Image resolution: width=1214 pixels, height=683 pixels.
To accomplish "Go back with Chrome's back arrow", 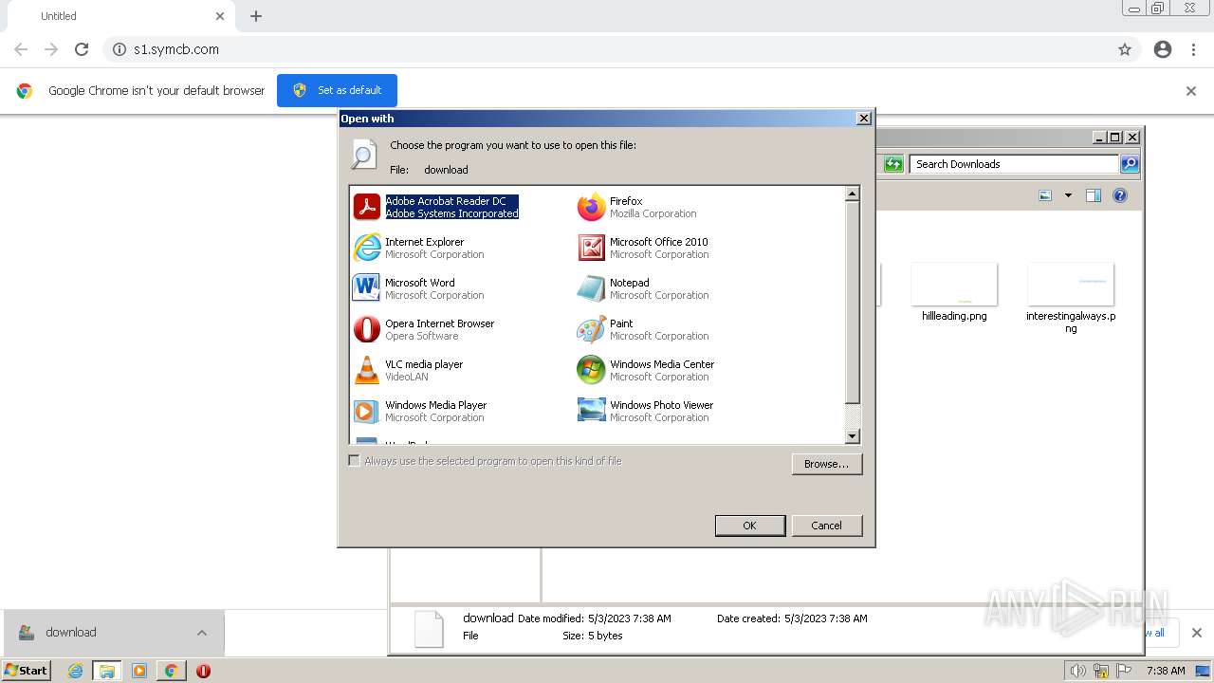I will click(21, 49).
